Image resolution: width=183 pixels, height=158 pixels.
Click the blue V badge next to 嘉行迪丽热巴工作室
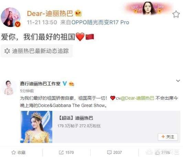[x=65, y=83]
